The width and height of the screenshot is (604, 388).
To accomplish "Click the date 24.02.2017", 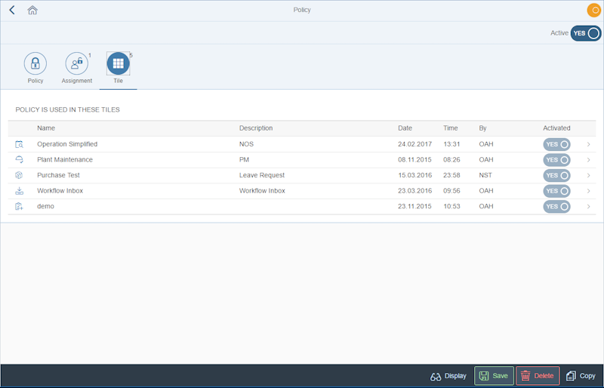I will (414, 144).
